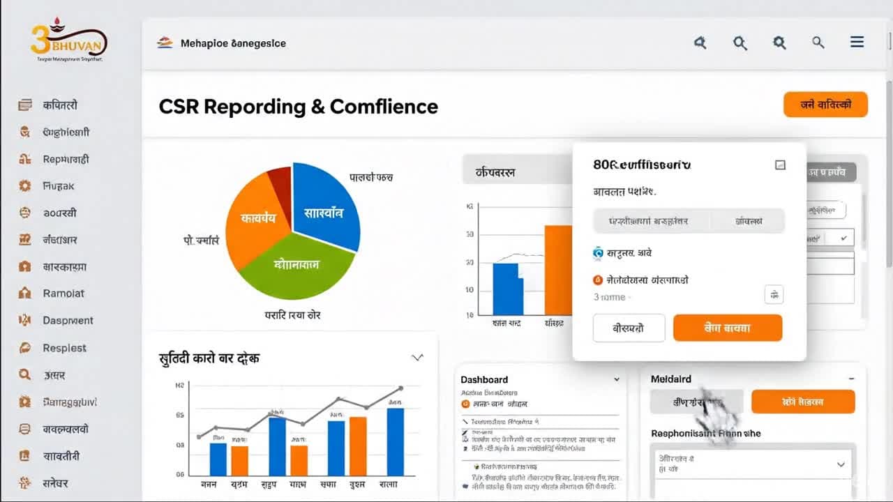Collapse the line-bar chart panel chevron
893x502 pixels.
tap(417, 358)
